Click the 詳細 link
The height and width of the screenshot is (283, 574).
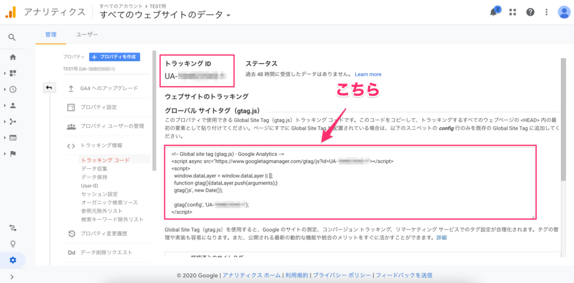point(442,238)
